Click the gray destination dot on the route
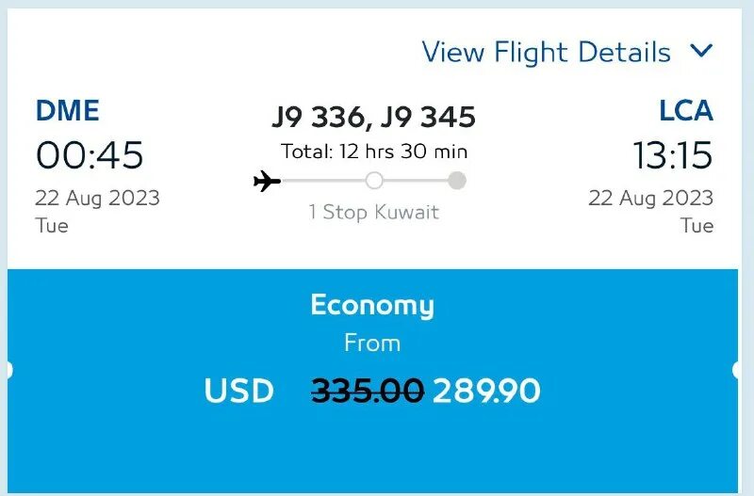This screenshot has width=754, height=496. [457, 181]
